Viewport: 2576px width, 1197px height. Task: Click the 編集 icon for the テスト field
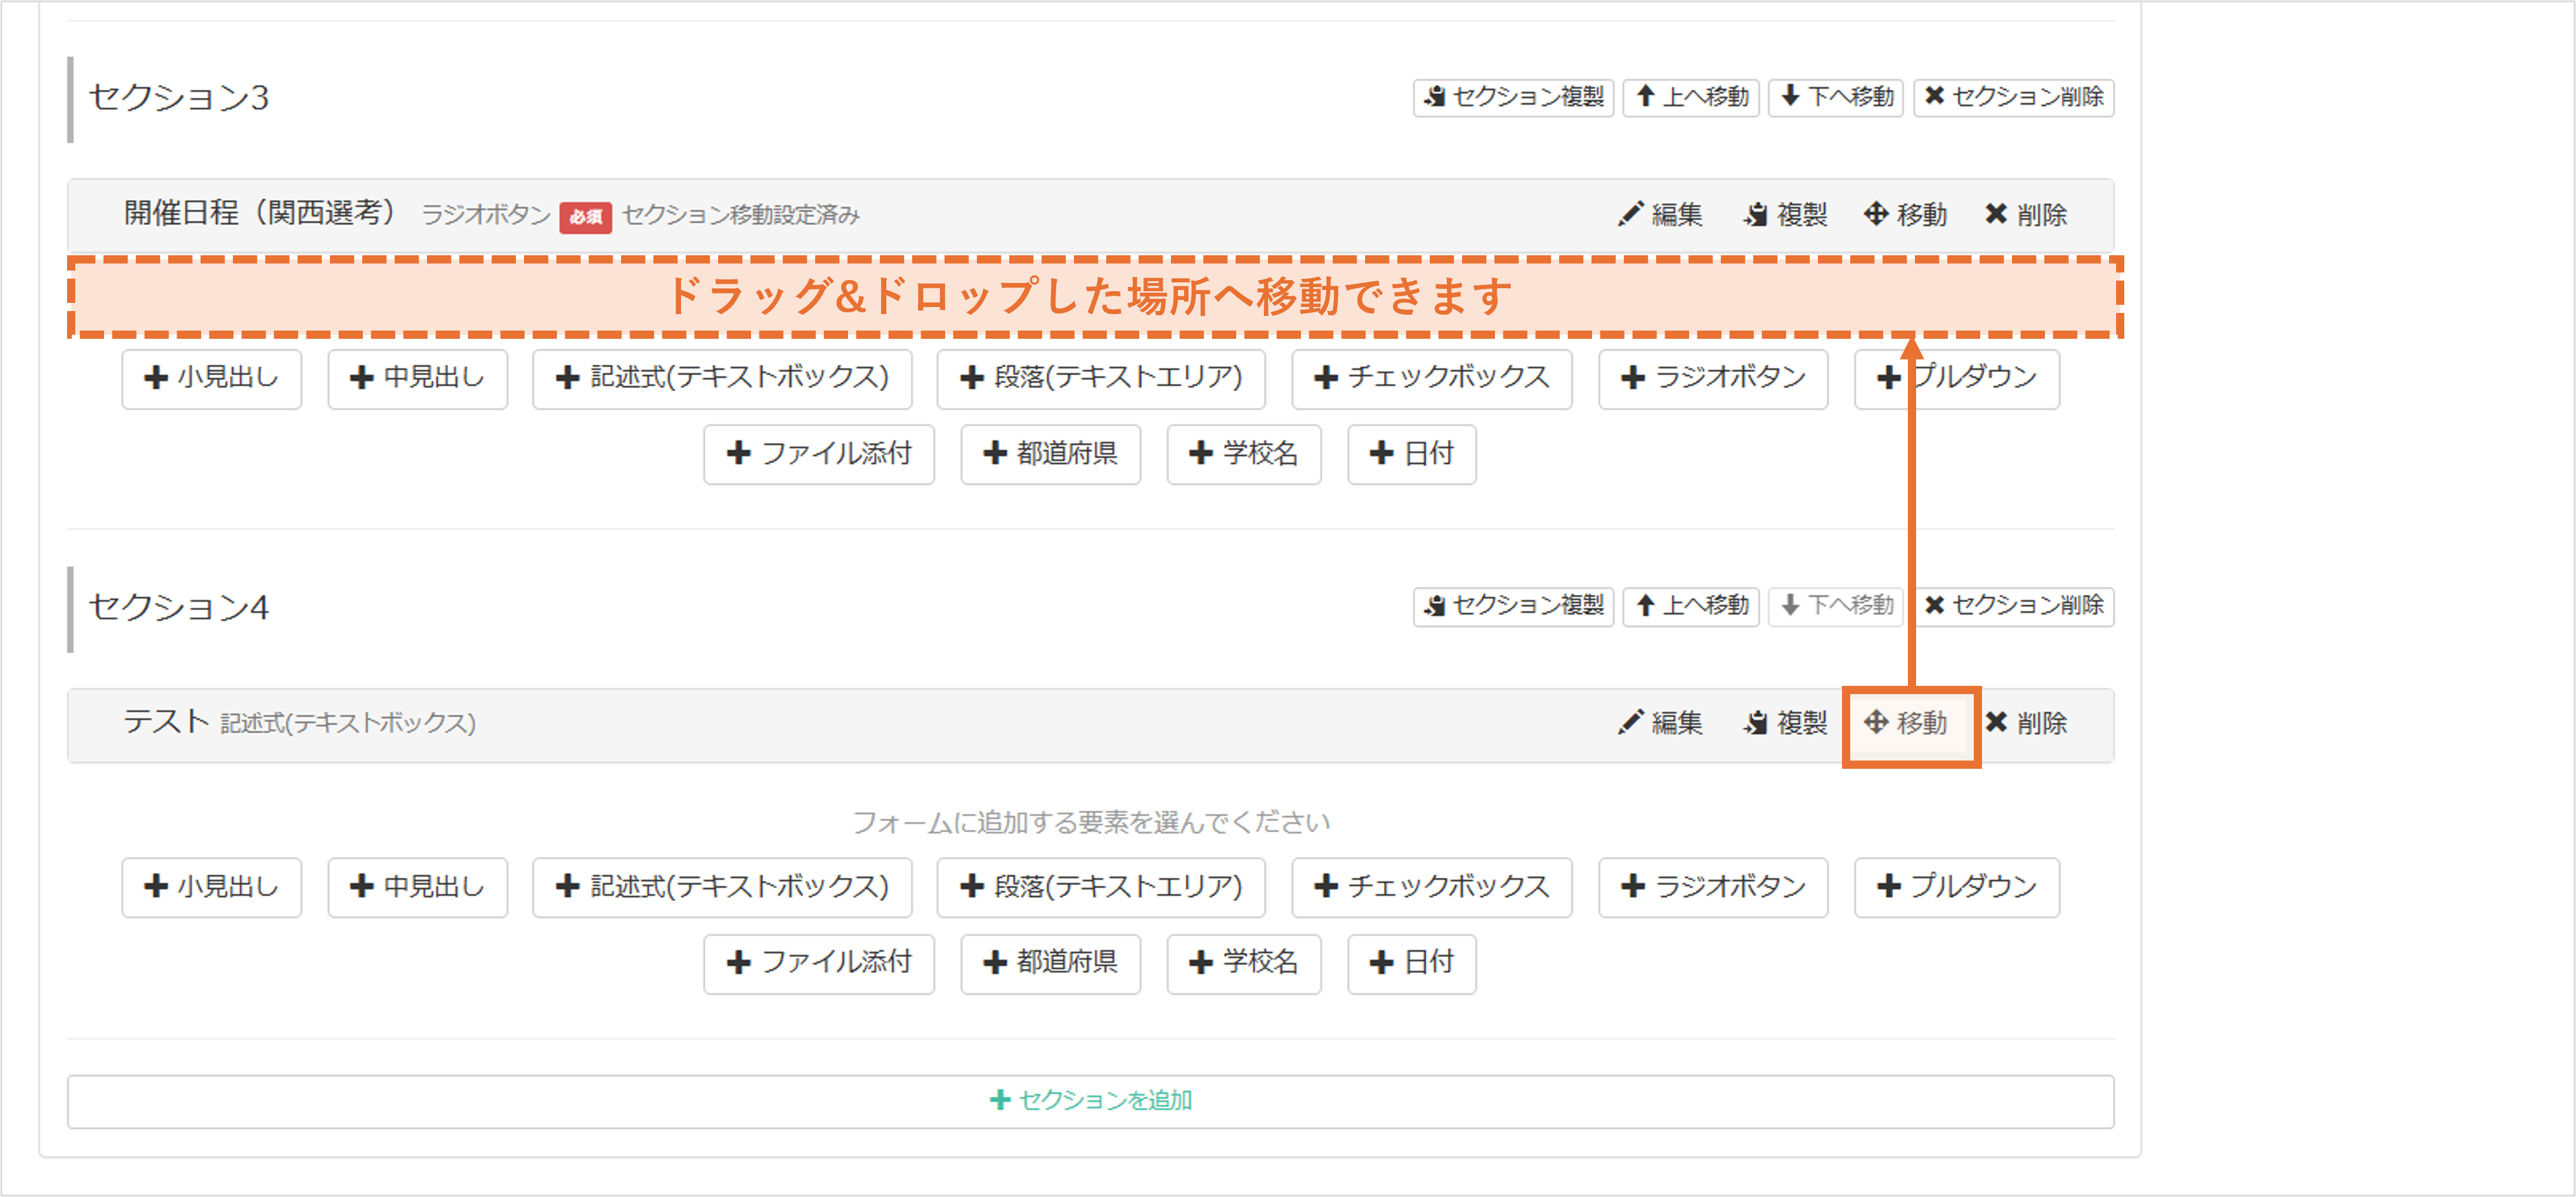coord(1660,723)
